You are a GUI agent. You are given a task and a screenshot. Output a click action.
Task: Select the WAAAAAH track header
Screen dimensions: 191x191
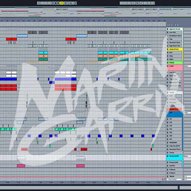(x=174, y=142)
